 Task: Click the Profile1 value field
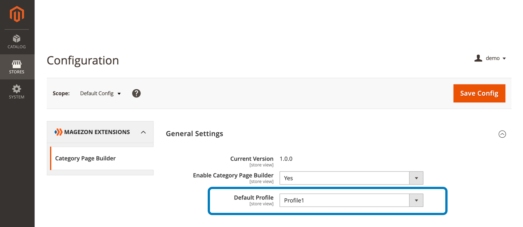(x=344, y=200)
